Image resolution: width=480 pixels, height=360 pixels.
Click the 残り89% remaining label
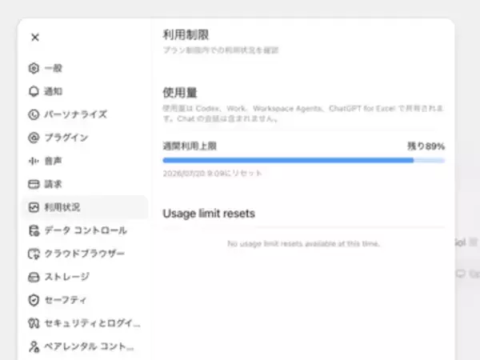[x=426, y=146]
